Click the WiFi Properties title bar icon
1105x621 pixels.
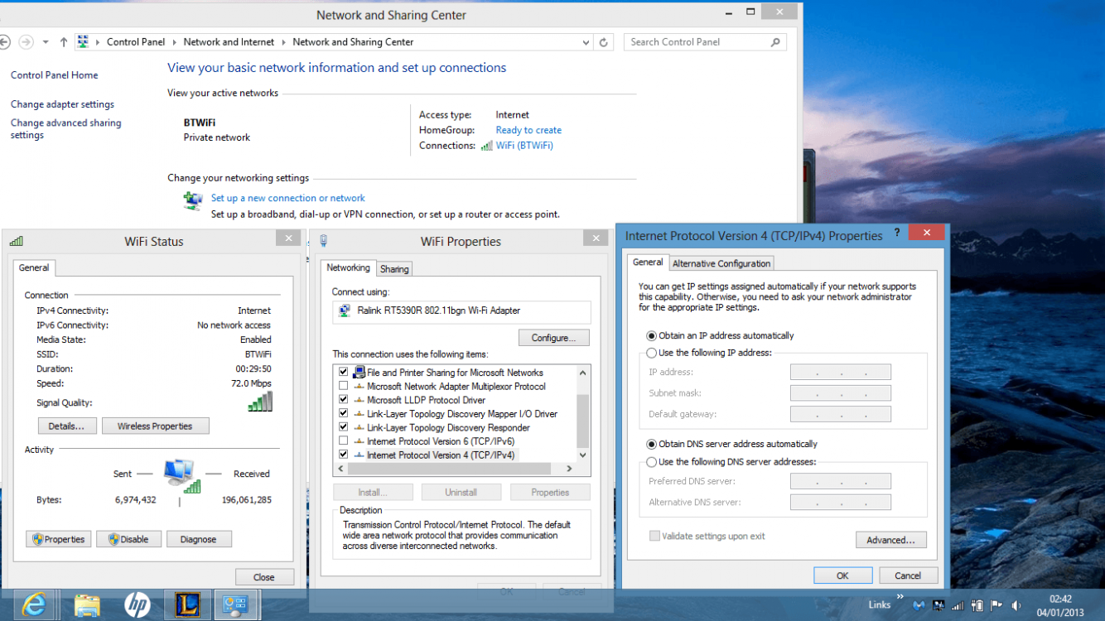pyautogui.click(x=323, y=241)
